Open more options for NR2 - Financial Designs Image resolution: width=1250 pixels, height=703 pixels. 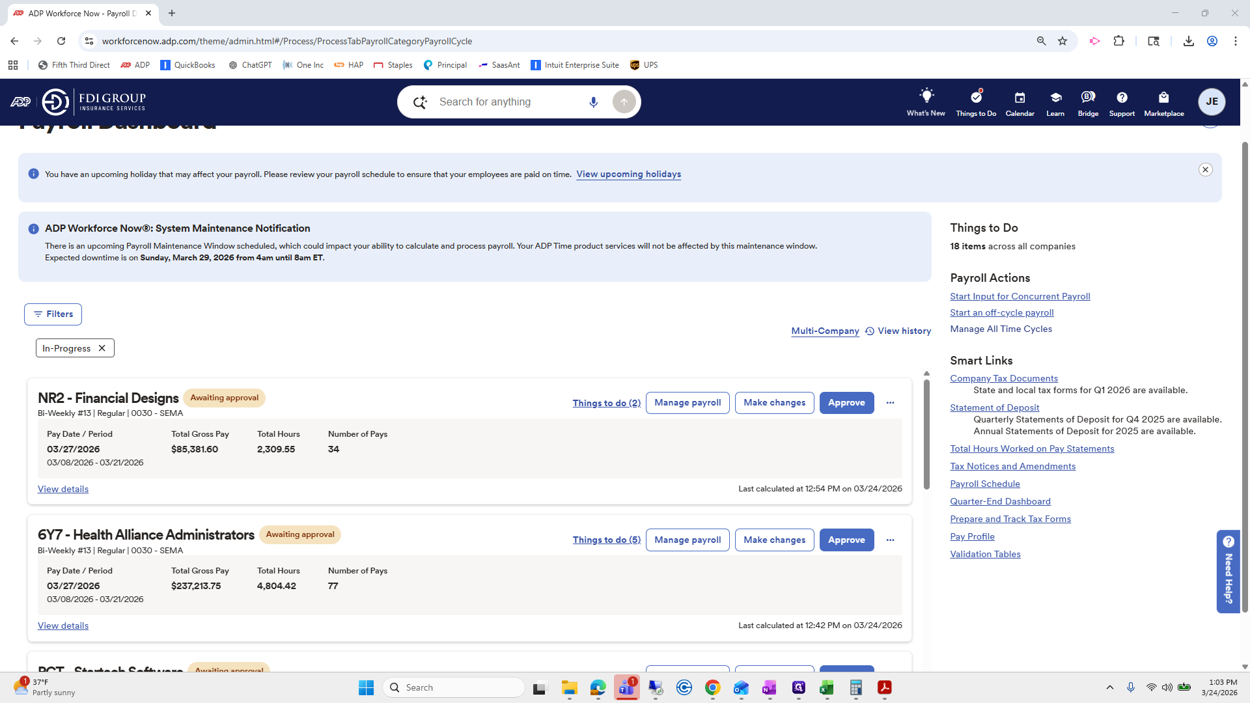[x=890, y=403]
